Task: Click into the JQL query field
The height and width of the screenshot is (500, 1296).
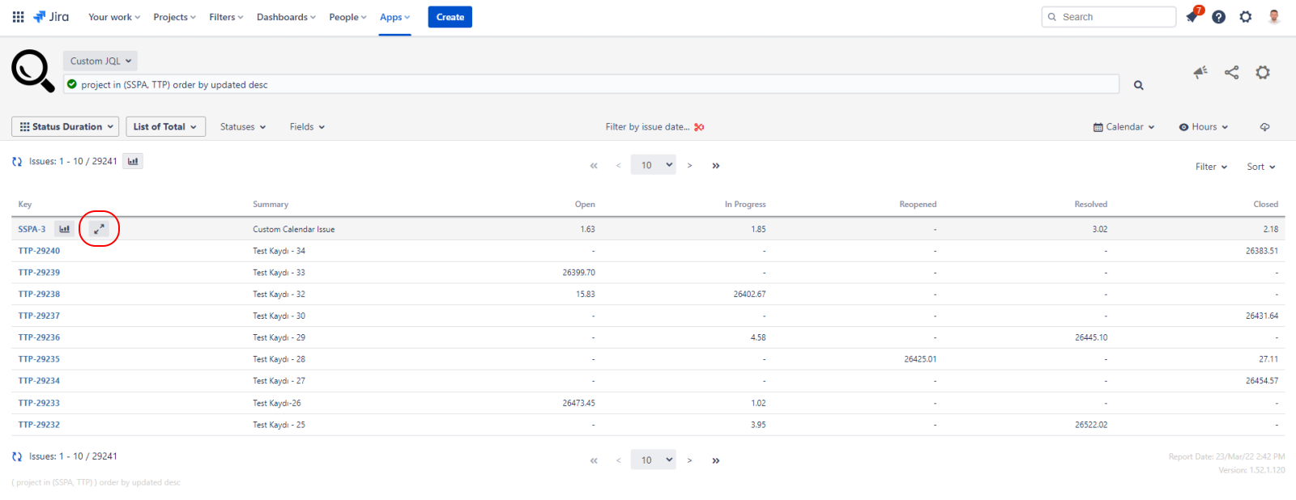Action: point(591,85)
